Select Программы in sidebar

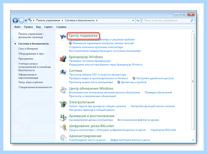point(26,59)
